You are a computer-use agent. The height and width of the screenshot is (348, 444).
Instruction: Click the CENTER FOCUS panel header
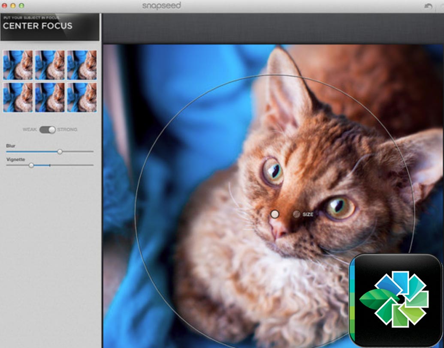pyautogui.click(x=49, y=26)
